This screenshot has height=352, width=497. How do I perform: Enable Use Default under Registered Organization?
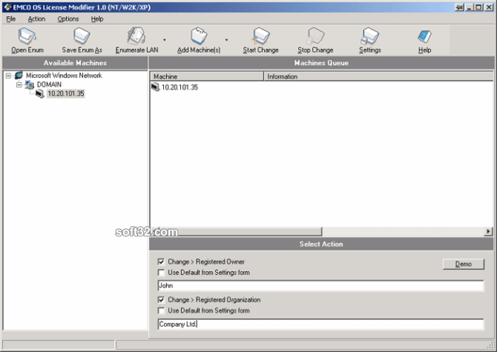pyautogui.click(x=161, y=311)
